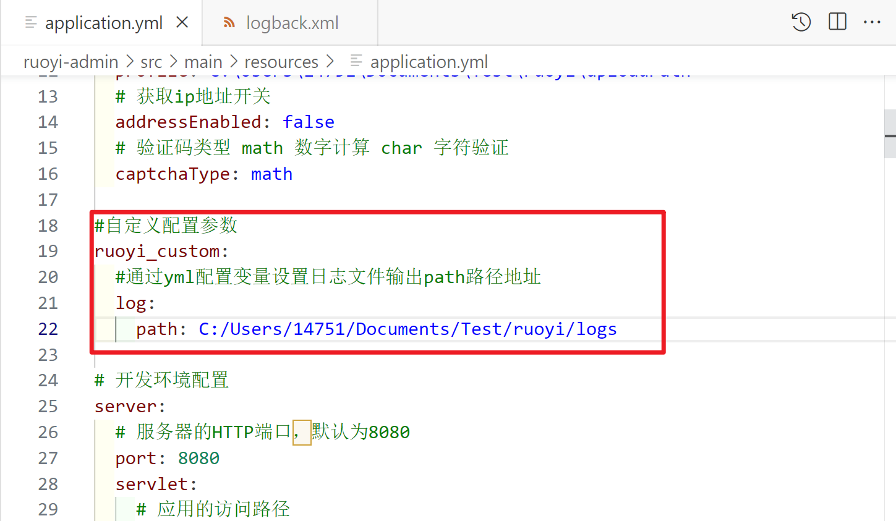
Task: Expand the resources breadcrumb segment
Action: coord(281,62)
